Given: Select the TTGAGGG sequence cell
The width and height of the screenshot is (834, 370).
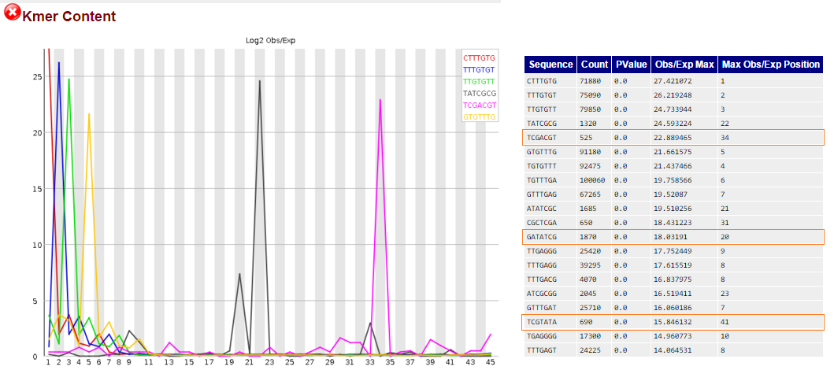Looking at the screenshot, I should 550,251.
